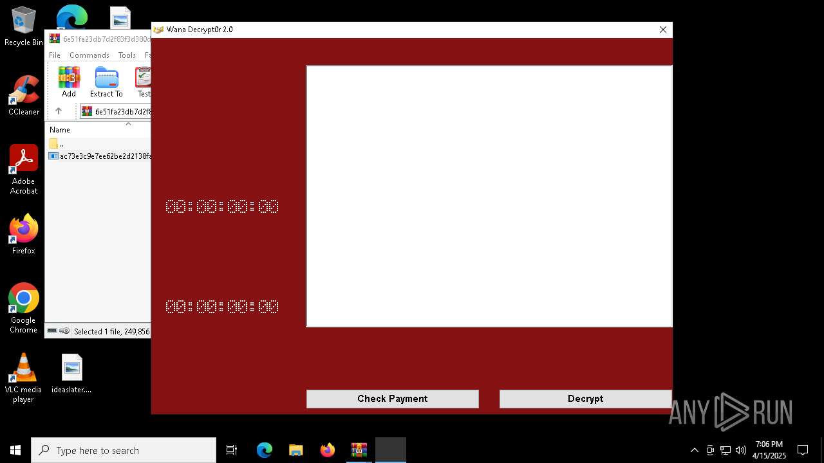
Task: Open the Commands menu in WinRAR
Action: (89, 55)
